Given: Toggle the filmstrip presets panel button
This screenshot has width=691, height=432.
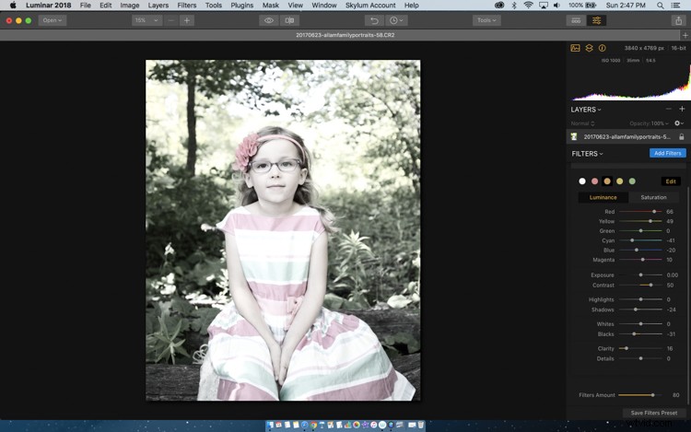Looking at the screenshot, I should coord(576,20).
